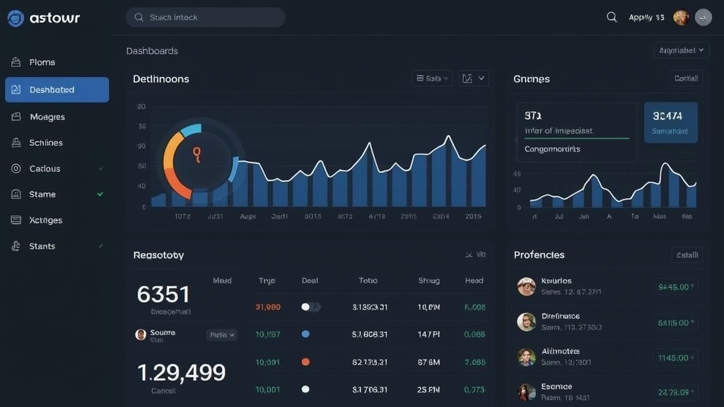
Task: Expand the chevron next to chart type icon
Action: click(481, 78)
